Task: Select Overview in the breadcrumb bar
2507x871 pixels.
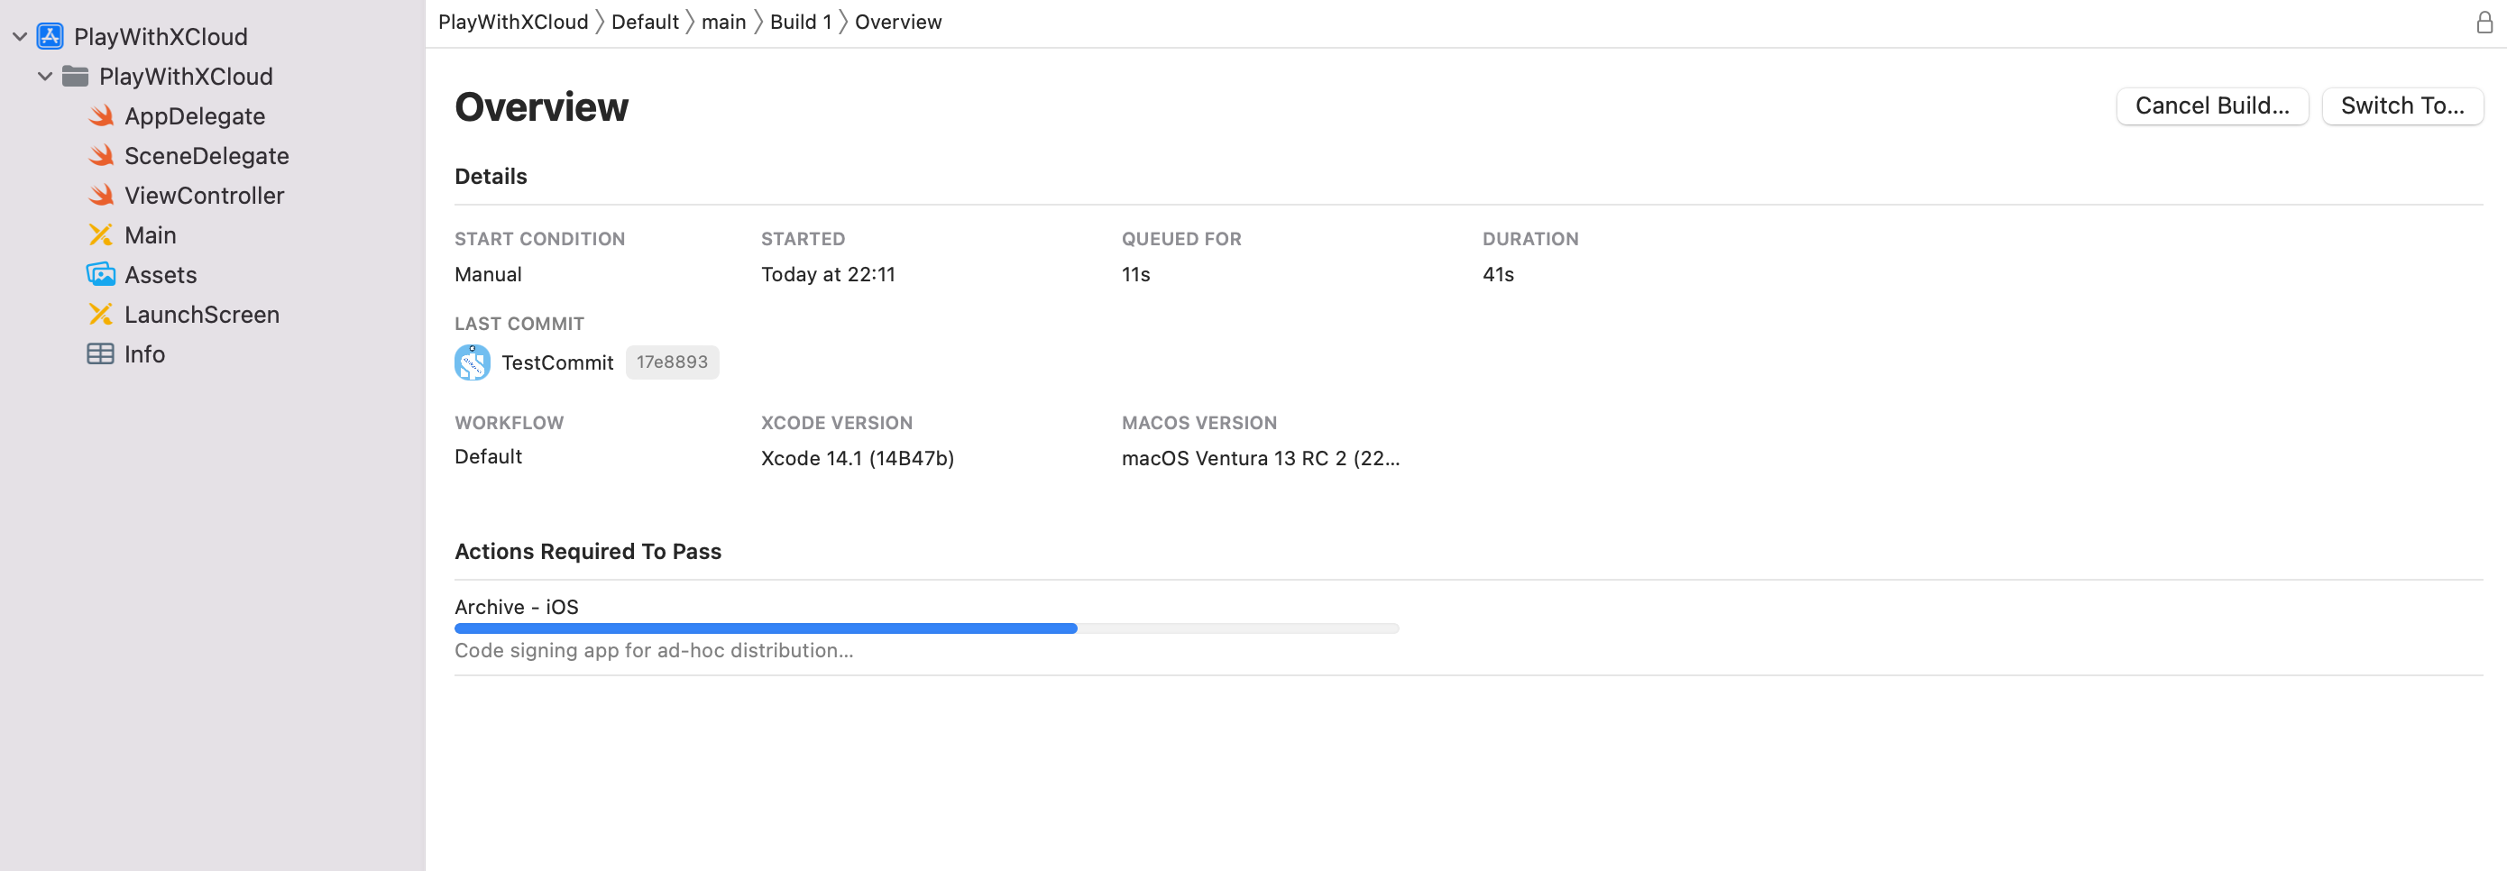Action: tap(897, 22)
